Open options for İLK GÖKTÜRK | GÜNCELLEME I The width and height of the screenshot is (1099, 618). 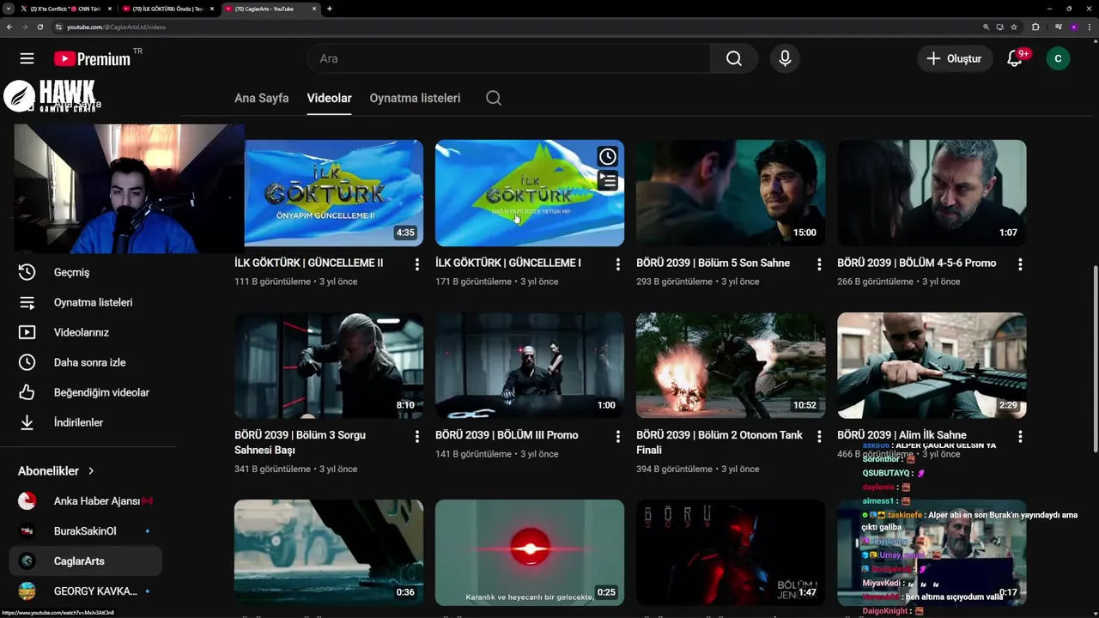[x=617, y=264]
